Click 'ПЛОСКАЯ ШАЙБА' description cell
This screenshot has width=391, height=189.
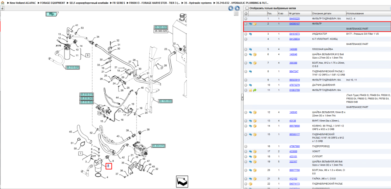tap(323, 49)
